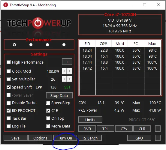The width and height of the screenshot is (166, 150).
Task: Raise Set Multiplier with the right arrow
Action: pyautogui.click(x=70, y=79)
